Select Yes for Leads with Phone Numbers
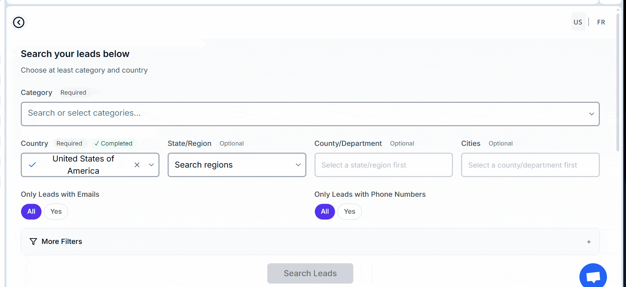Viewport: 626px width, 287px height. pos(349,212)
